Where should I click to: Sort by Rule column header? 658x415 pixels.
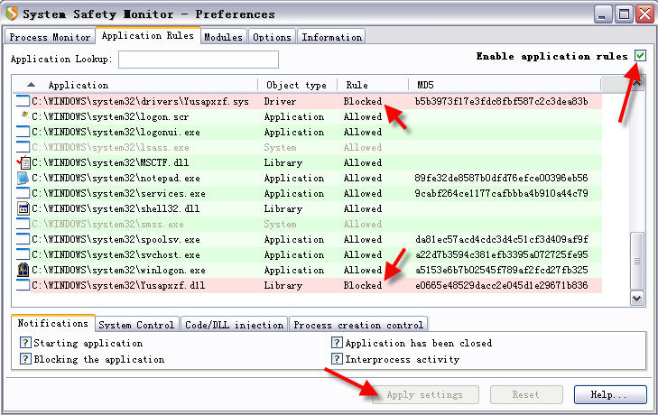coord(373,85)
